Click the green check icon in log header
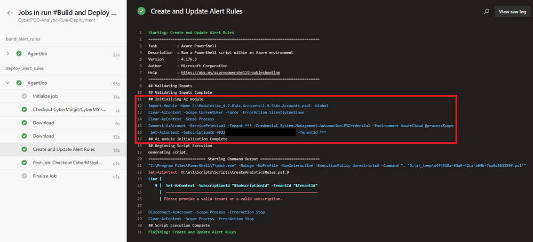 141,11
